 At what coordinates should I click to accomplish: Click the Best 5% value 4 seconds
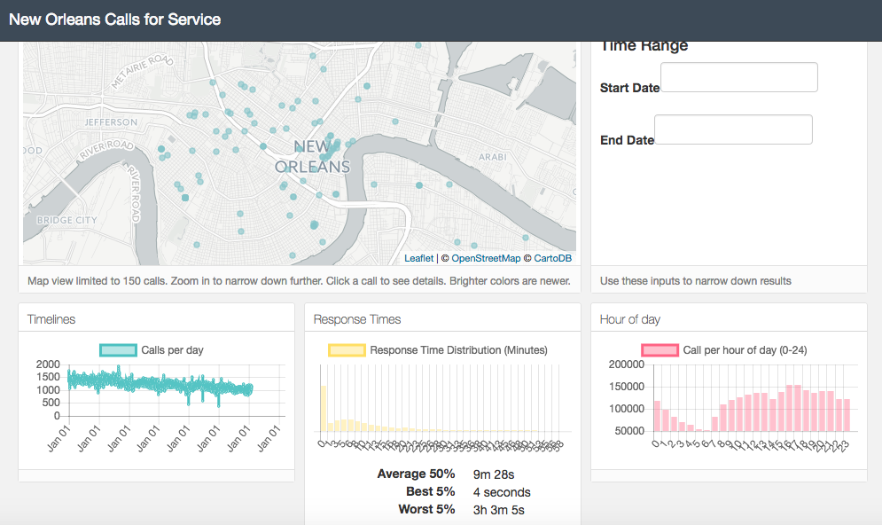[x=502, y=492]
